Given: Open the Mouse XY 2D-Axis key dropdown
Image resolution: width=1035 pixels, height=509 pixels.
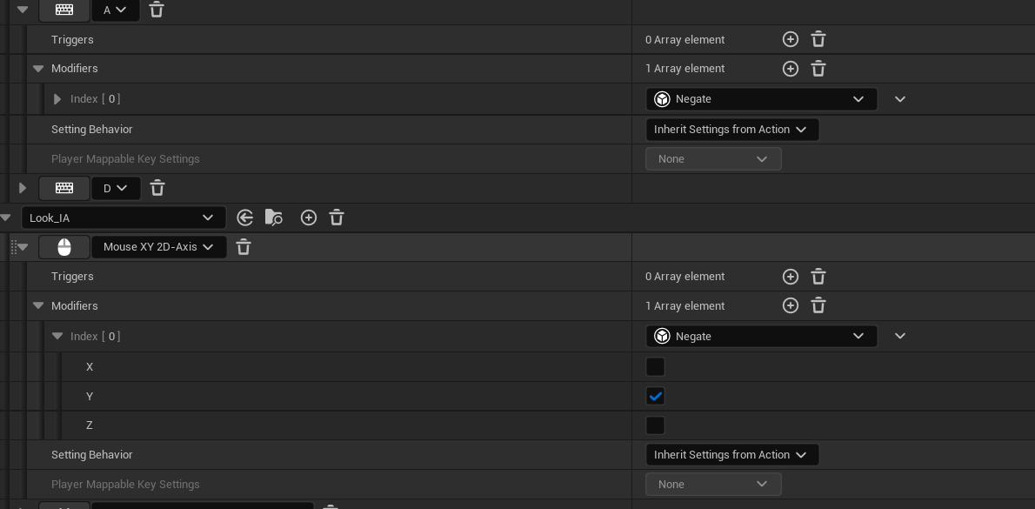Looking at the screenshot, I should coord(158,247).
